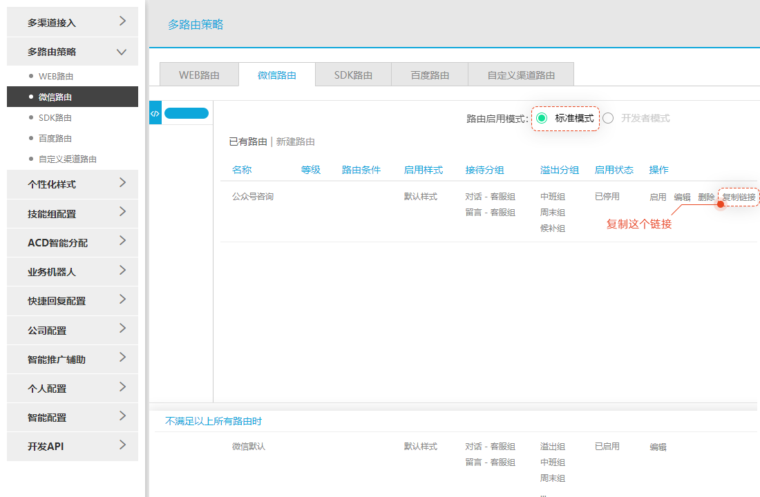Click the 溢出分组 column header
This screenshot has width=760, height=497.
click(x=560, y=170)
